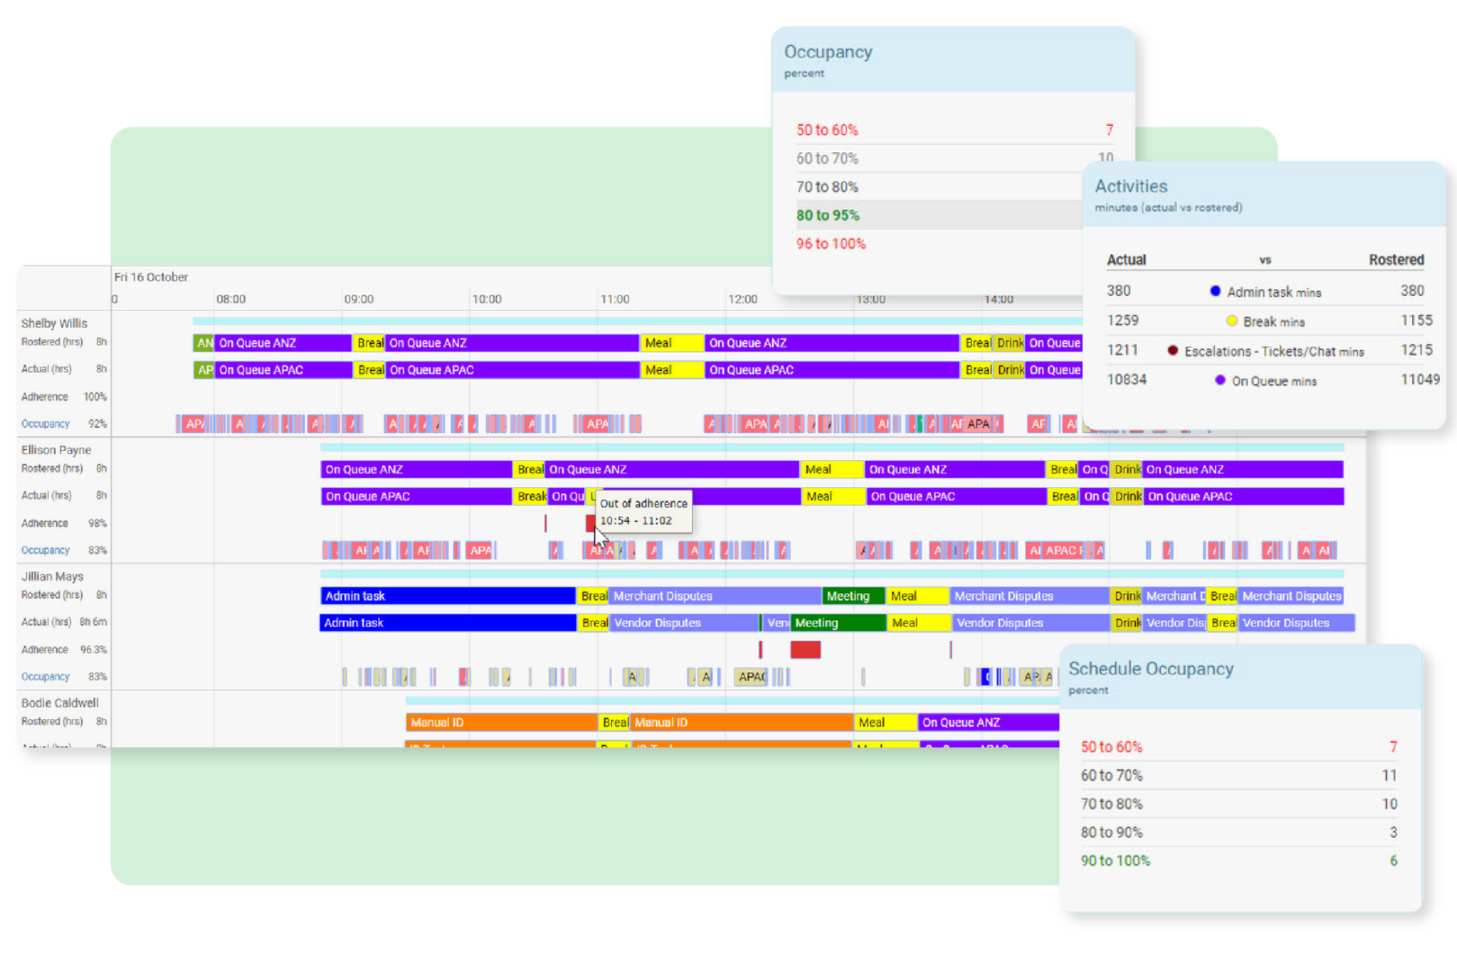The image size is (1457, 963).
Task: Click Shelby Willis's blue Occupancy label
Action: [x=46, y=424]
